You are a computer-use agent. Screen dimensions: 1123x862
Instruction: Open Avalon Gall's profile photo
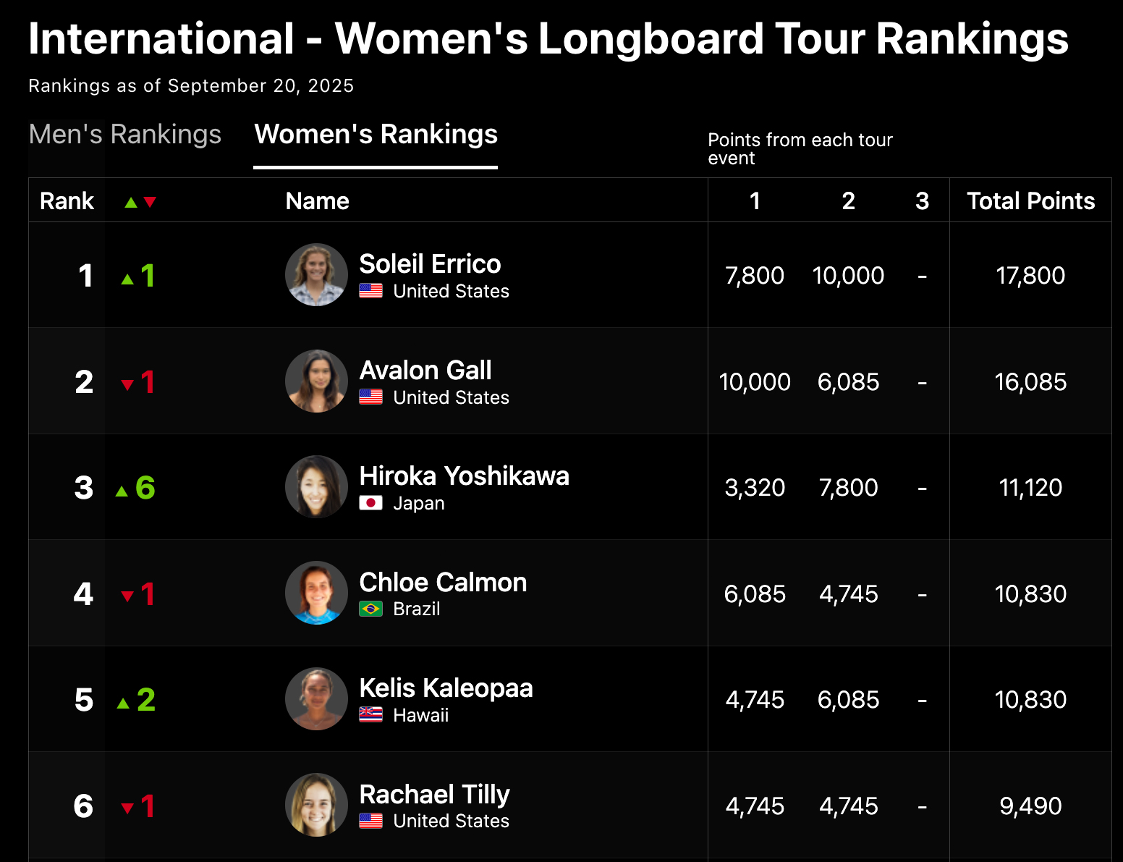click(x=317, y=381)
